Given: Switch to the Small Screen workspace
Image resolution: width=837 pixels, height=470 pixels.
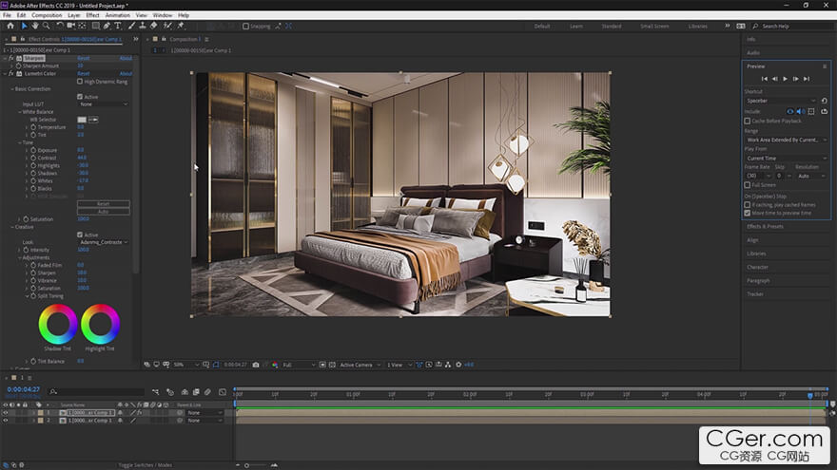Looking at the screenshot, I should [653, 27].
